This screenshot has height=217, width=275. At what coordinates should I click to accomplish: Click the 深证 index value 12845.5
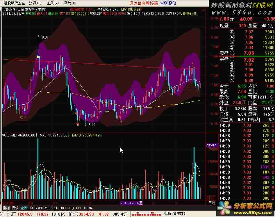pos(25,214)
